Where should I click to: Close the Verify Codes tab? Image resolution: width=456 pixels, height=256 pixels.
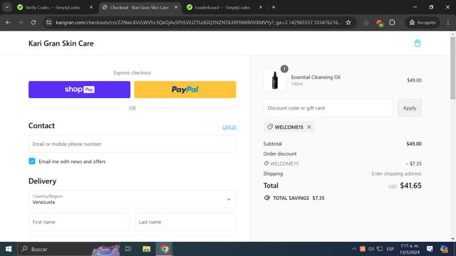pyautogui.click(x=91, y=8)
